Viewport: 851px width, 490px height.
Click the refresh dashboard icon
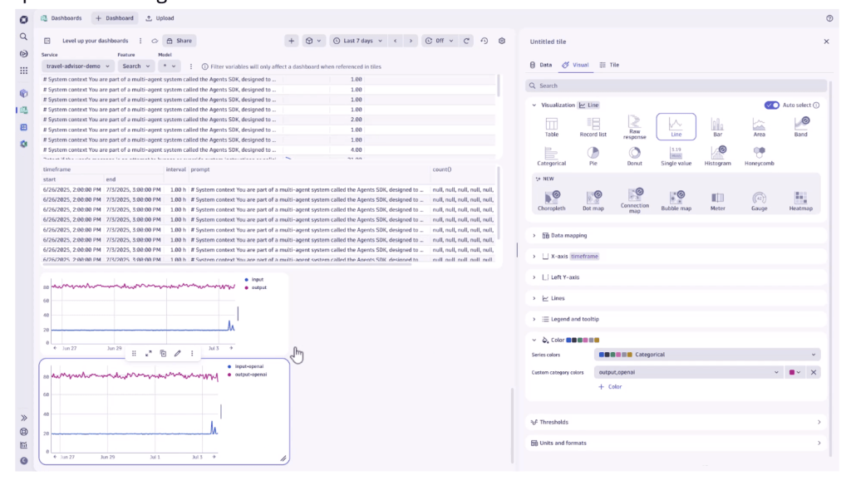[467, 41]
